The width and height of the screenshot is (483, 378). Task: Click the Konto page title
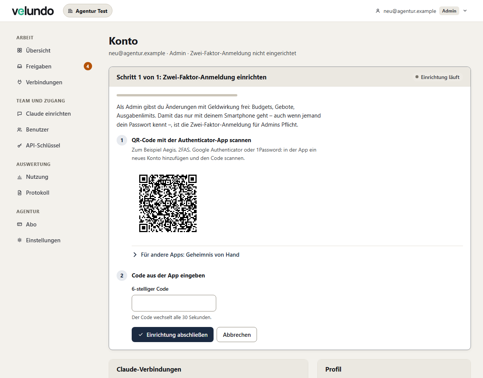[x=123, y=41]
